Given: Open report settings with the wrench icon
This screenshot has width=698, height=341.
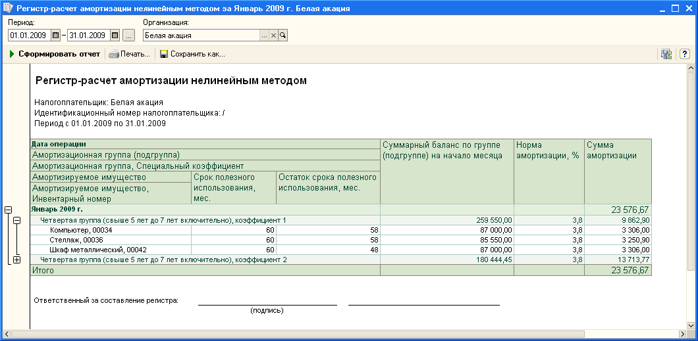Looking at the screenshot, I should point(666,54).
